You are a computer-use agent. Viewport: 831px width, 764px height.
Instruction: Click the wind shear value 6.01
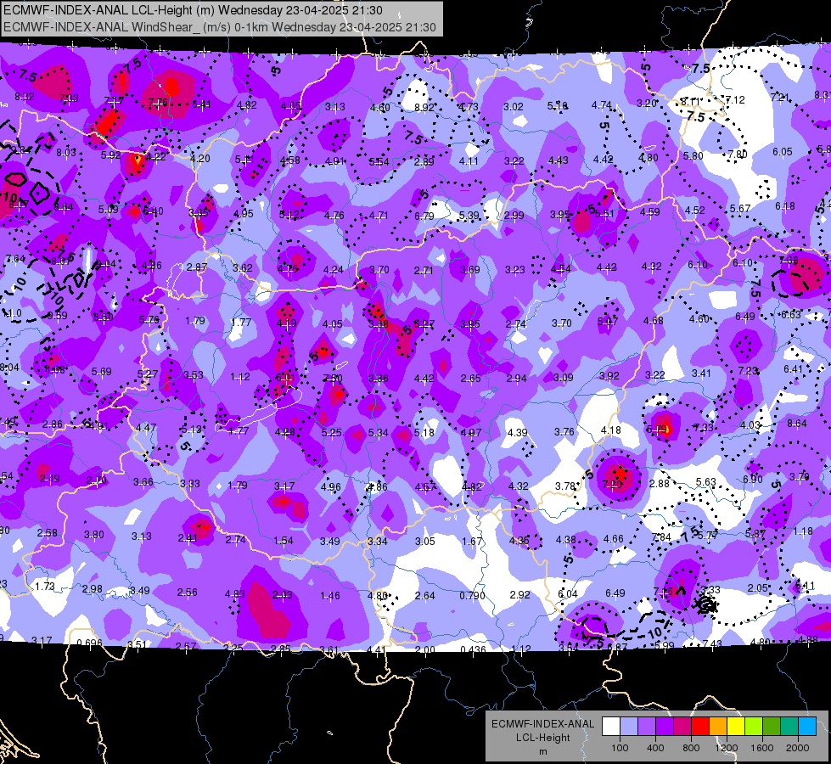285,378
